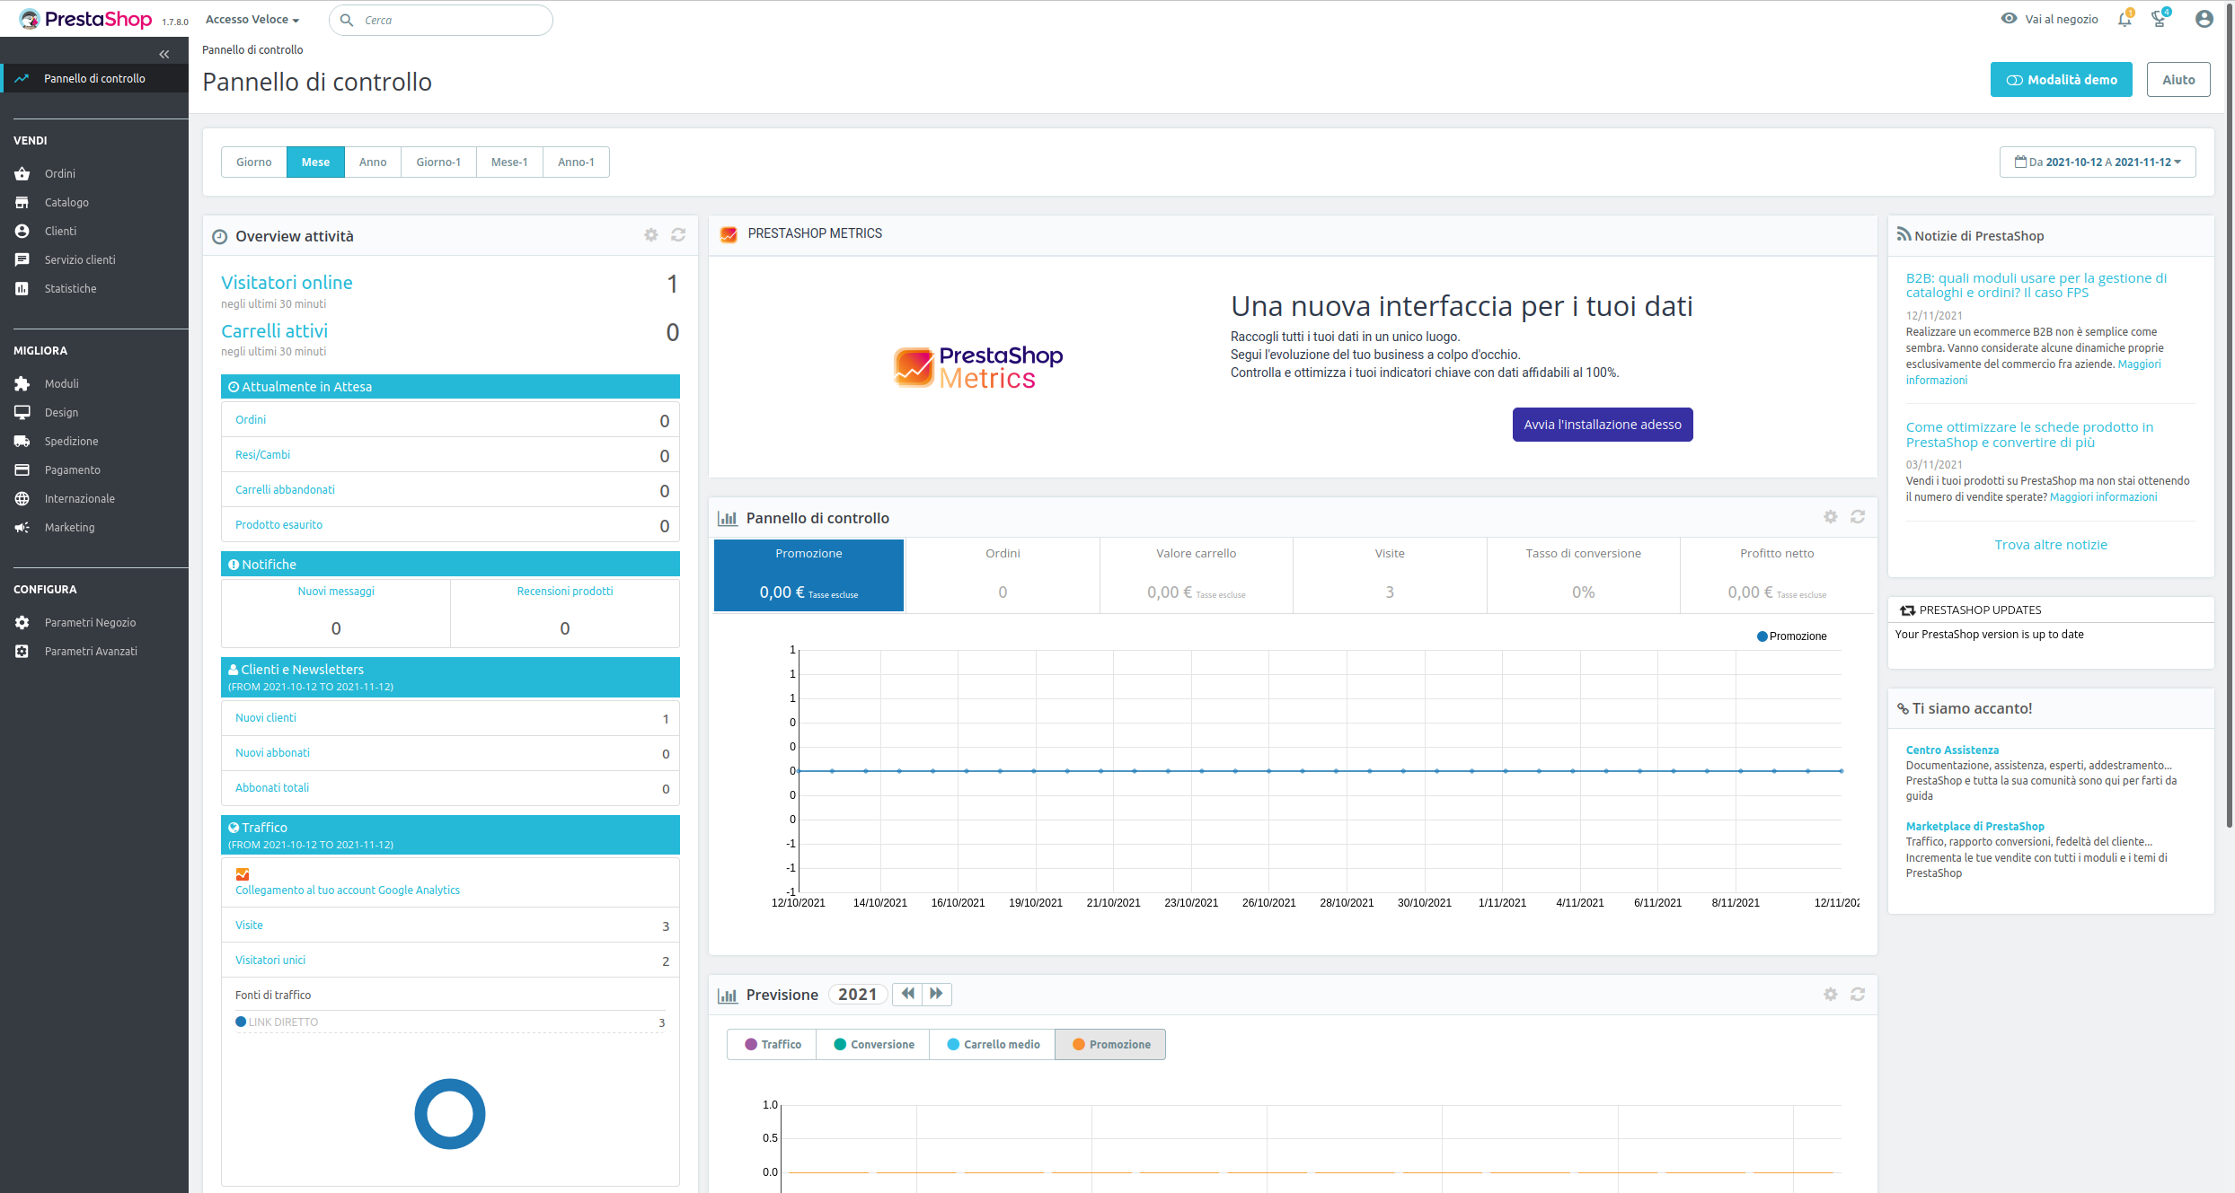Open the Trova altre notizie link

coord(2050,544)
